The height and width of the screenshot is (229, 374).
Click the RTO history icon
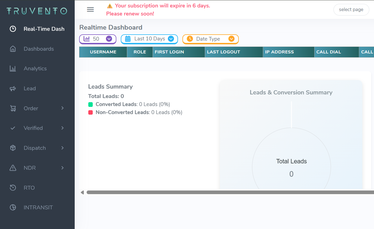(13, 188)
